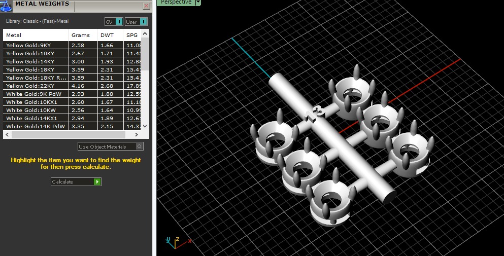Screen dimensions: 504x256
Task: Sort by the SPG column header
Action: coord(132,35)
